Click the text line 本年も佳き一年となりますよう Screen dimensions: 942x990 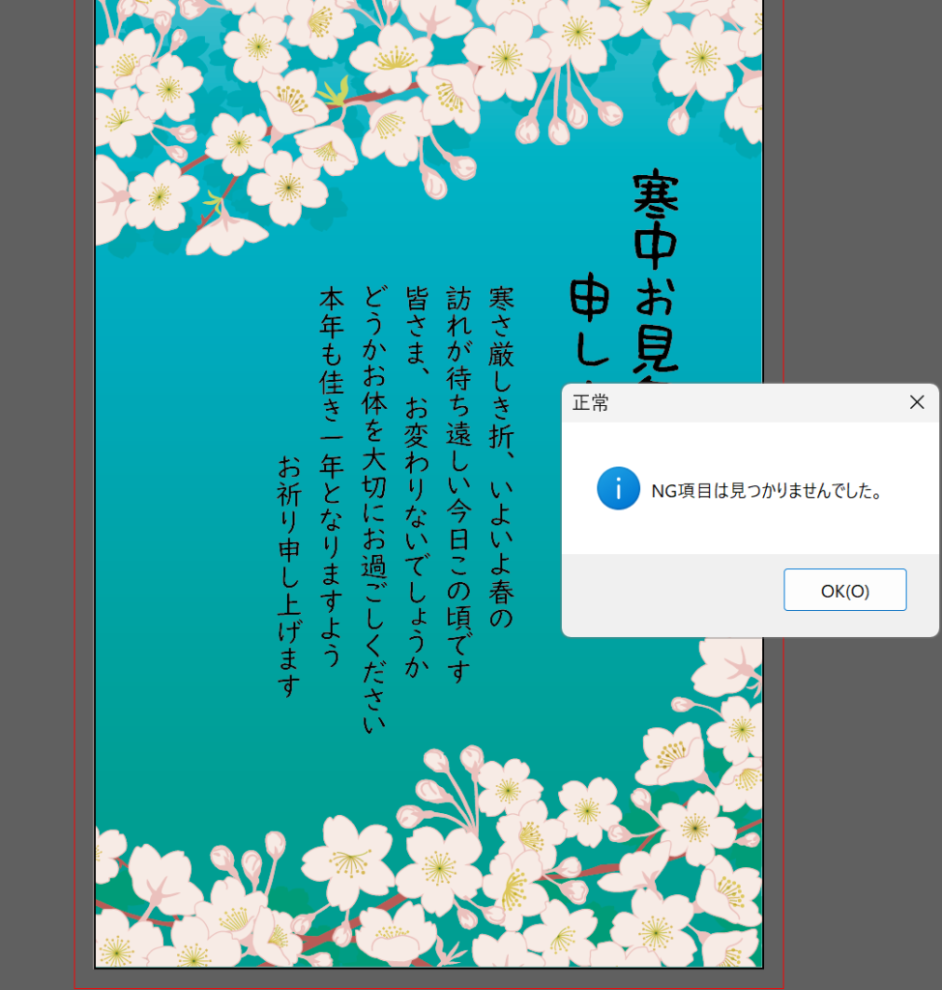[x=332, y=474]
